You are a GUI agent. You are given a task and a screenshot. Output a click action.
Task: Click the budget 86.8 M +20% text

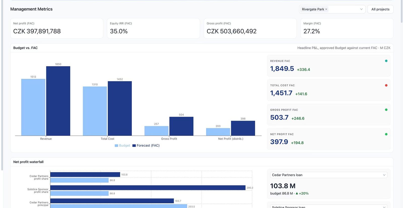tap(289, 193)
